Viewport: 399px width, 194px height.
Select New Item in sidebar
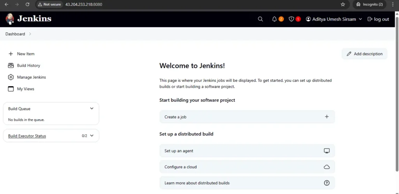(26, 54)
